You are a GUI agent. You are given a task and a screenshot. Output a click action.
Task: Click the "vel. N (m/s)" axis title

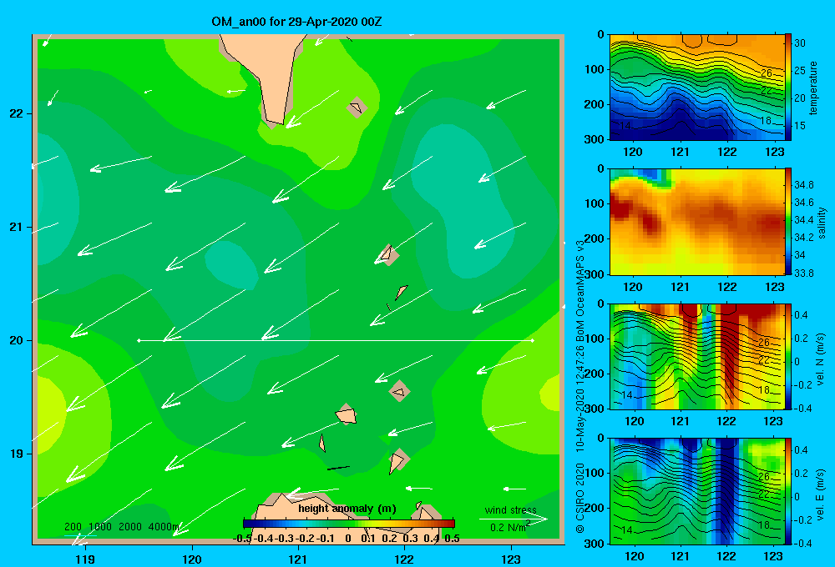point(821,359)
